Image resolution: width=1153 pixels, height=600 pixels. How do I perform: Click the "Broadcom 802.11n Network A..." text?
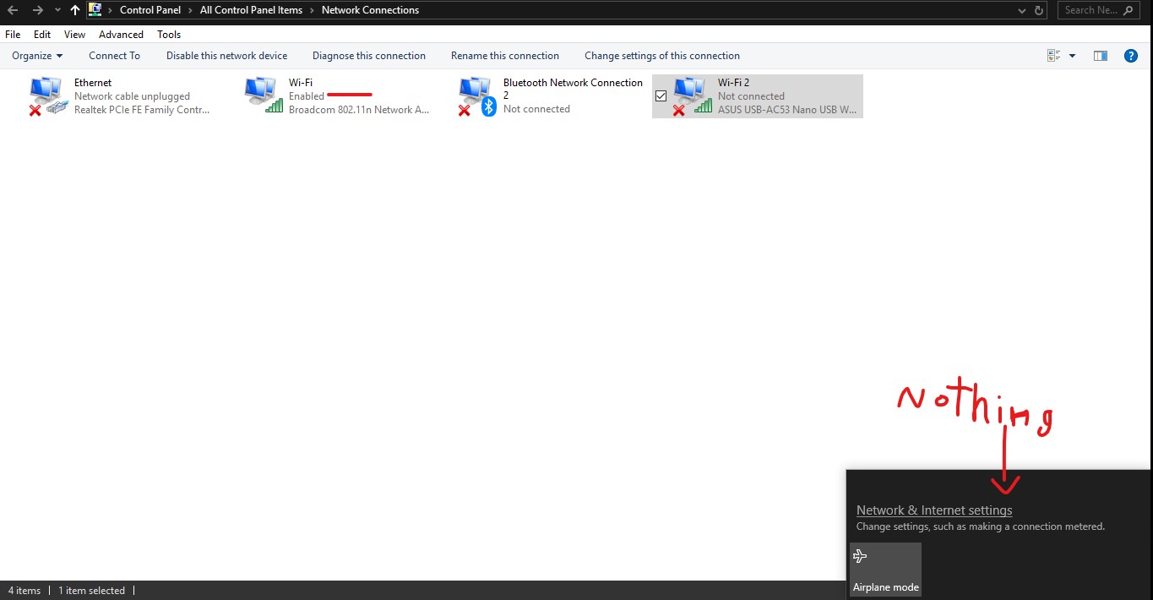pos(359,110)
